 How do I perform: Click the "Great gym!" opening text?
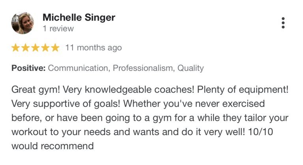(x=36, y=90)
